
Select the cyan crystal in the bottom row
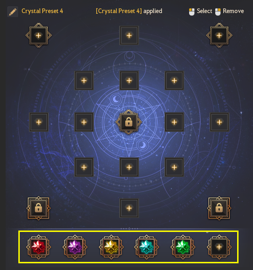point(146,247)
